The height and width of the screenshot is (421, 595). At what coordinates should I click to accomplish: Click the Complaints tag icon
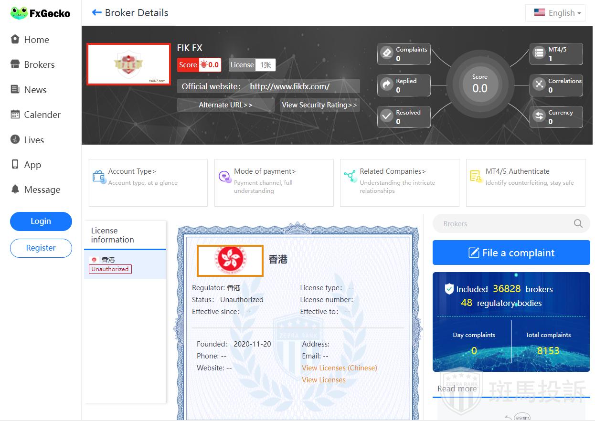(386, 53)
